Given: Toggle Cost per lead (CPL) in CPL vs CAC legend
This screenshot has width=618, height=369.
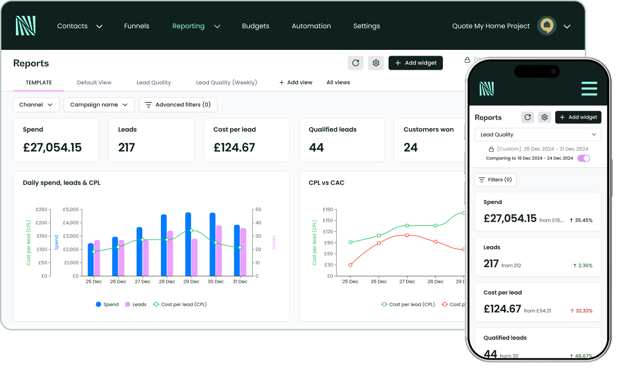Looking at the screenshot, I should 408,305.
